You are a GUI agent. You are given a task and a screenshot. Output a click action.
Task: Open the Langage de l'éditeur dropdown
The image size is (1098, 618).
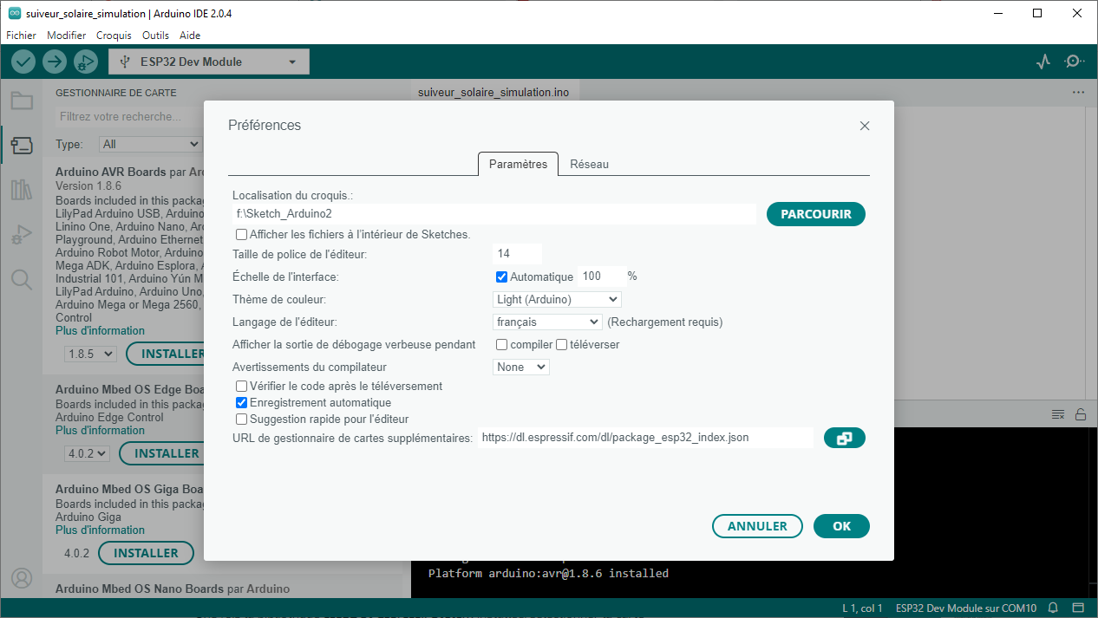tap(547, 322)
